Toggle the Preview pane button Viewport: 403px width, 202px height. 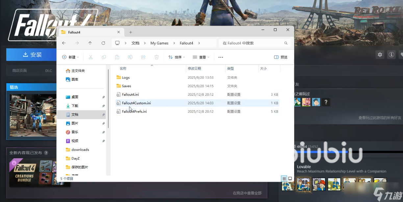[281, 57]
